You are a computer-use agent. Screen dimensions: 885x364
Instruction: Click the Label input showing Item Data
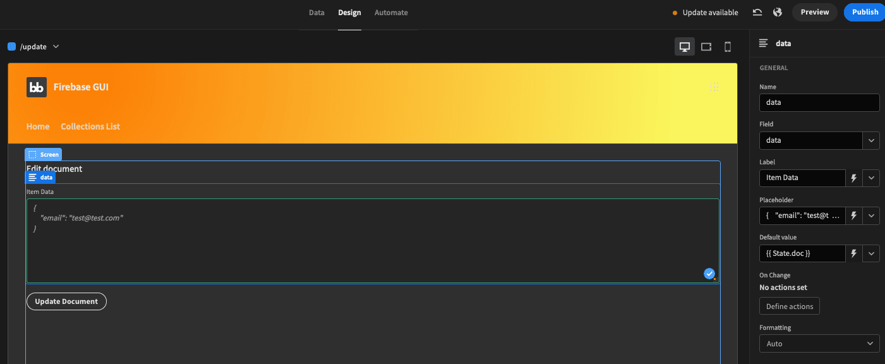(802, 178)
